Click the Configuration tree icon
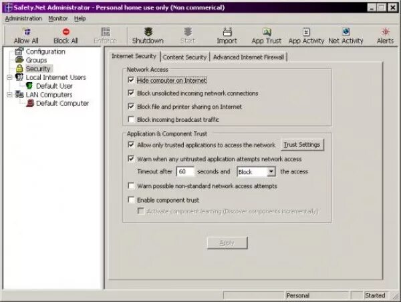 (x=19, y=51)
